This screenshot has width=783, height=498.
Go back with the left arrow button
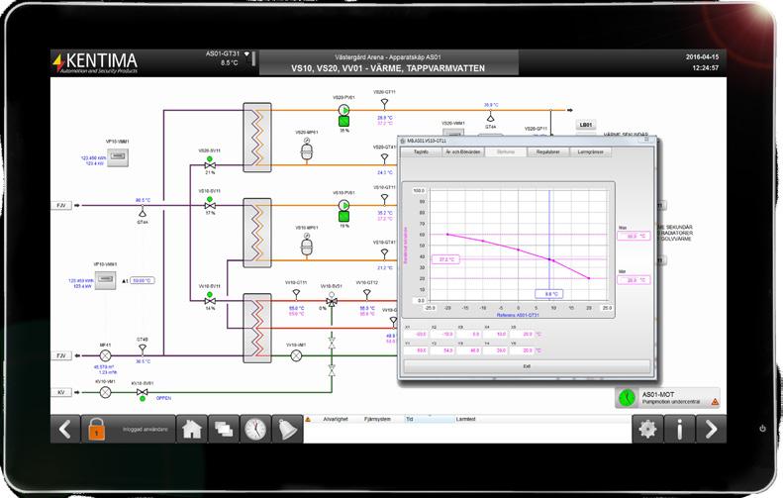(65, 429)
